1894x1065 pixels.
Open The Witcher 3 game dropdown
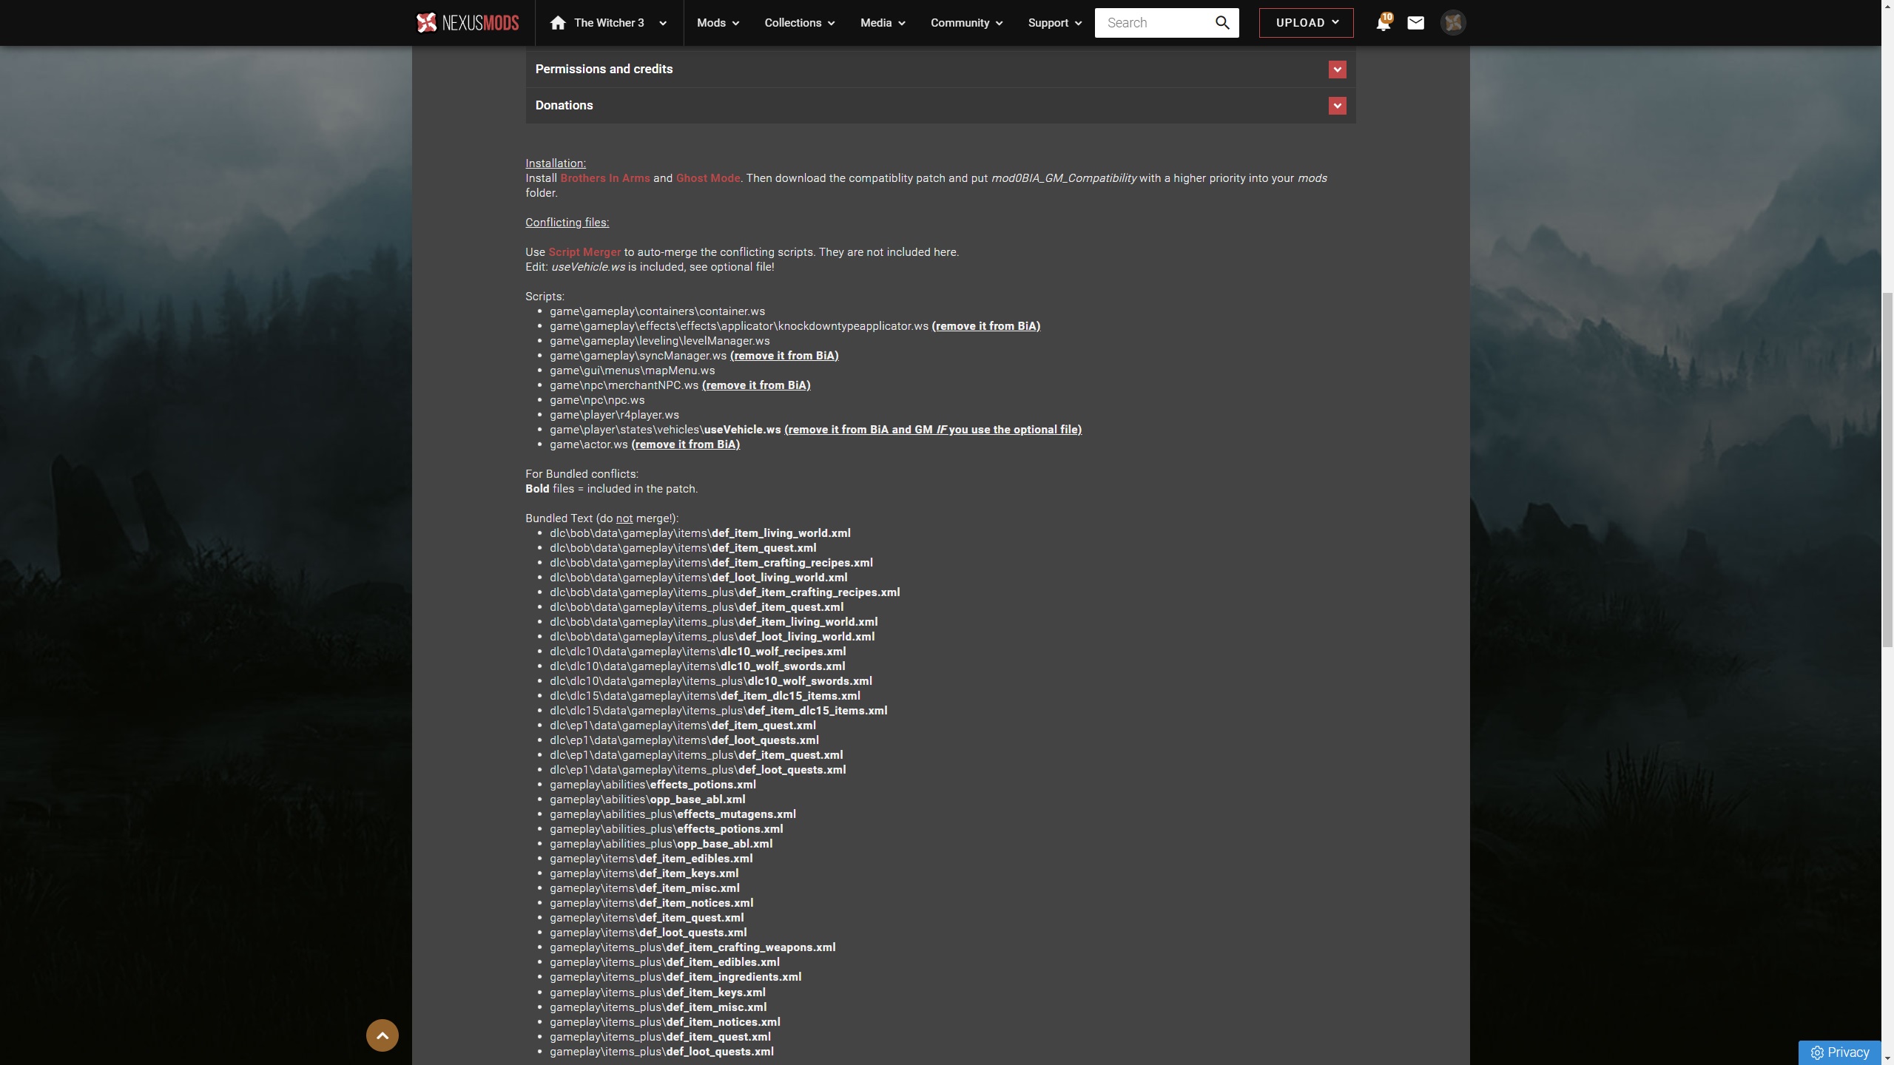pos(662,23)
